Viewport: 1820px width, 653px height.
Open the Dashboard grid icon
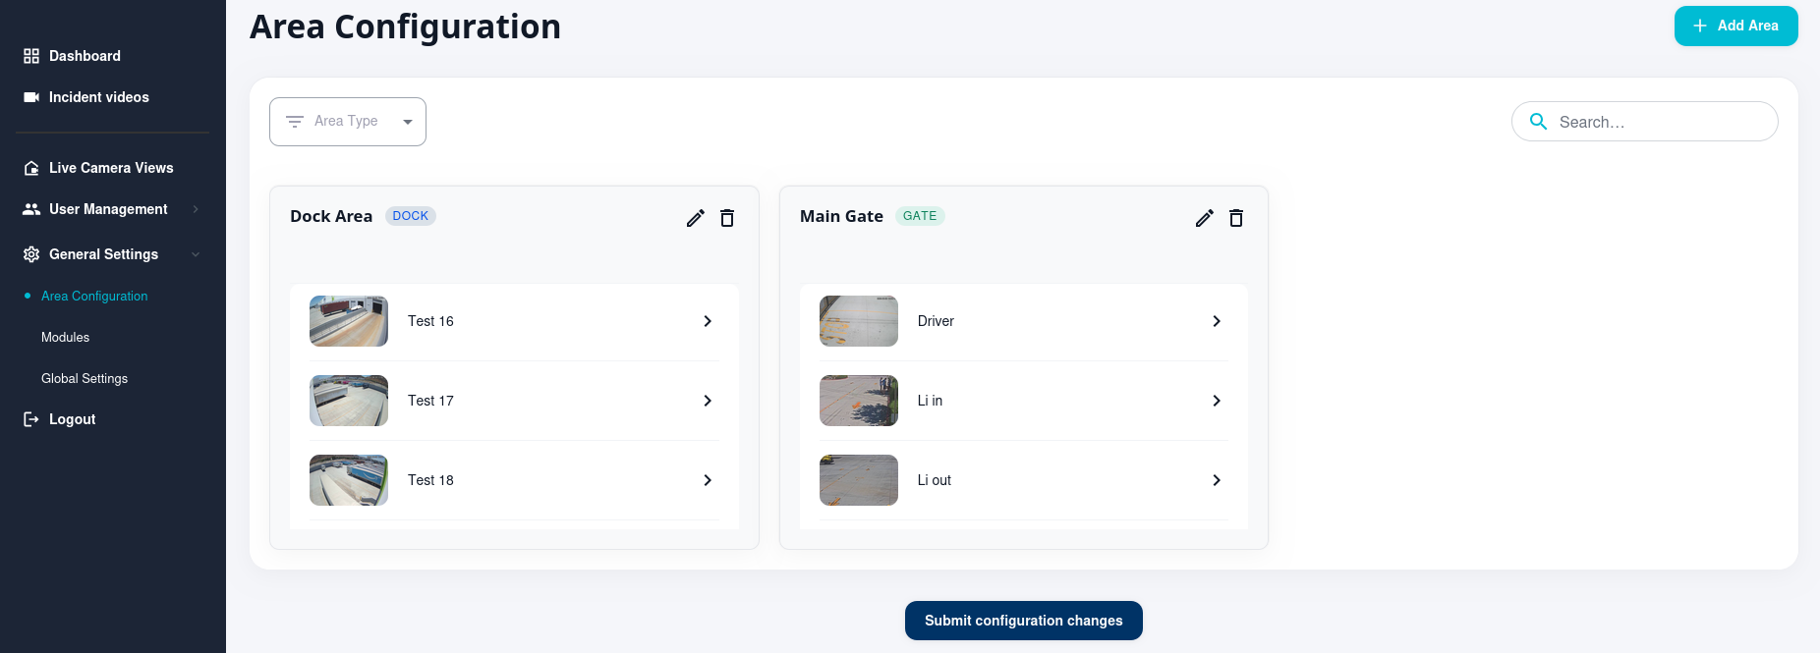31,56
